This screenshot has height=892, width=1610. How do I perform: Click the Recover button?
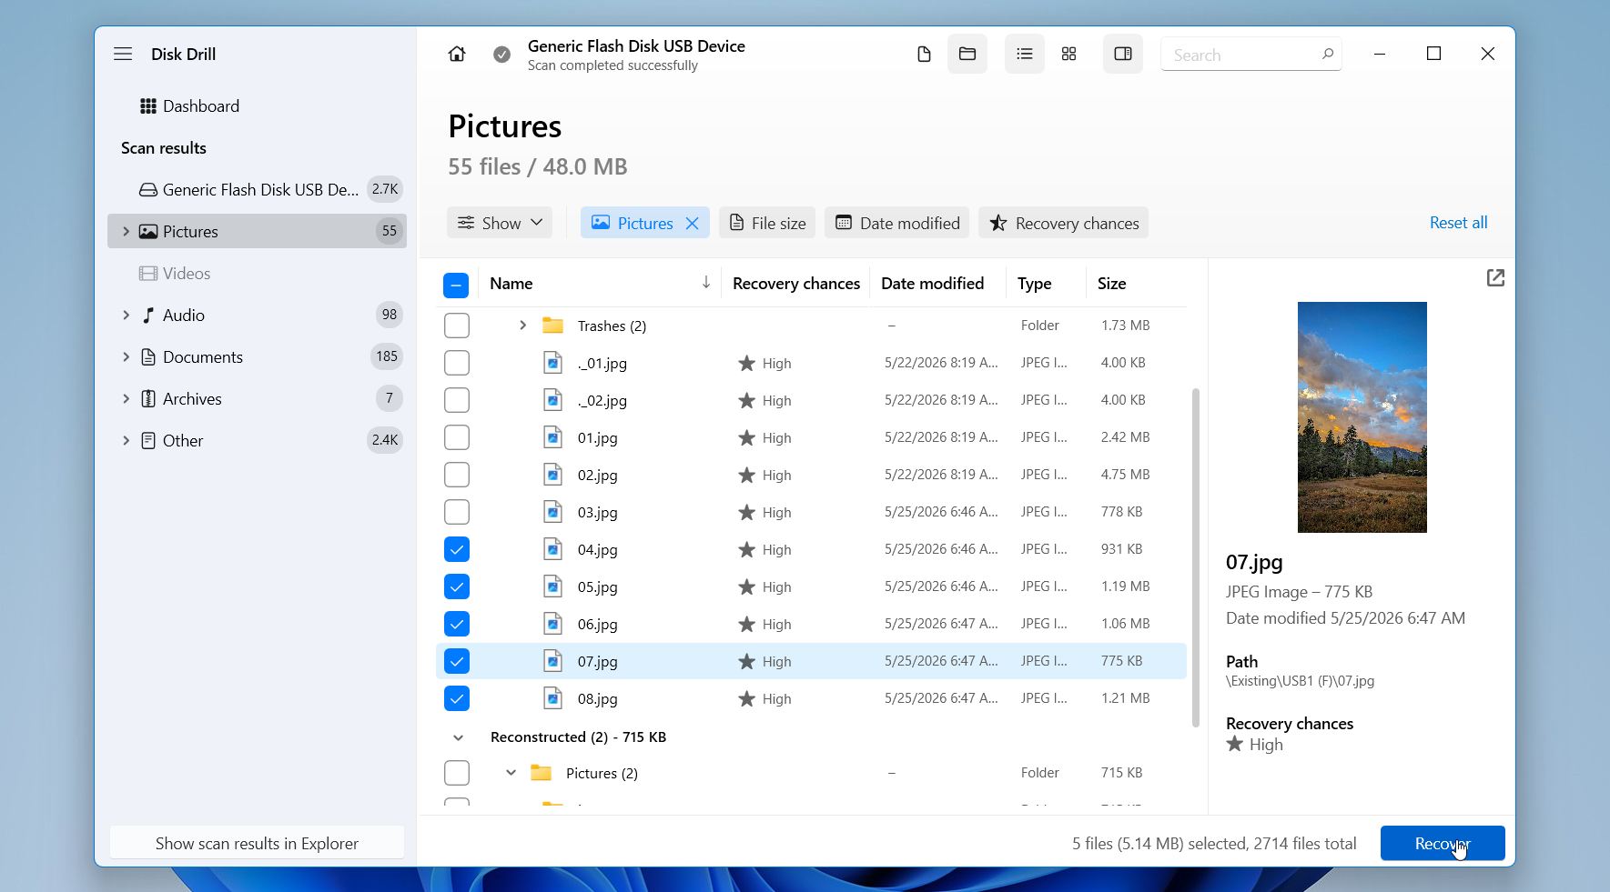tap(1442, 843)
